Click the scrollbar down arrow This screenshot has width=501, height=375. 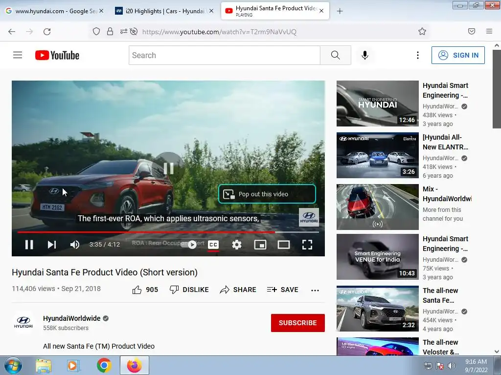click(x=497, y=352)
